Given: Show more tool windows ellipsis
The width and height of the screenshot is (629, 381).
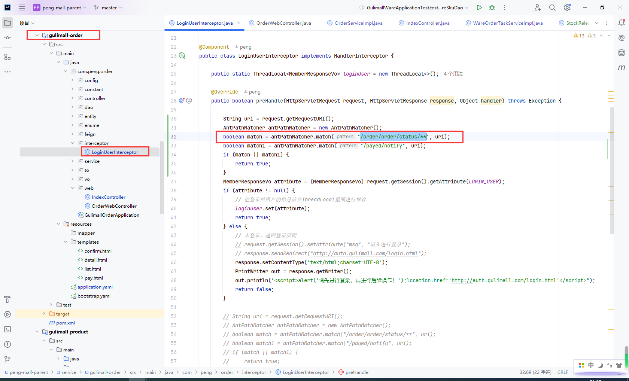Looking at the screenshot, I should pyautogui.click(x=7, y=71).
